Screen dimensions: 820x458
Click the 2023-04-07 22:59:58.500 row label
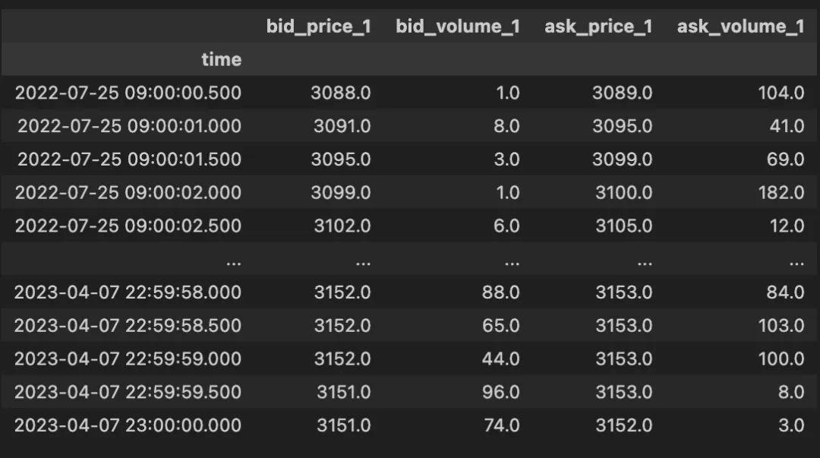click(128, 326)
